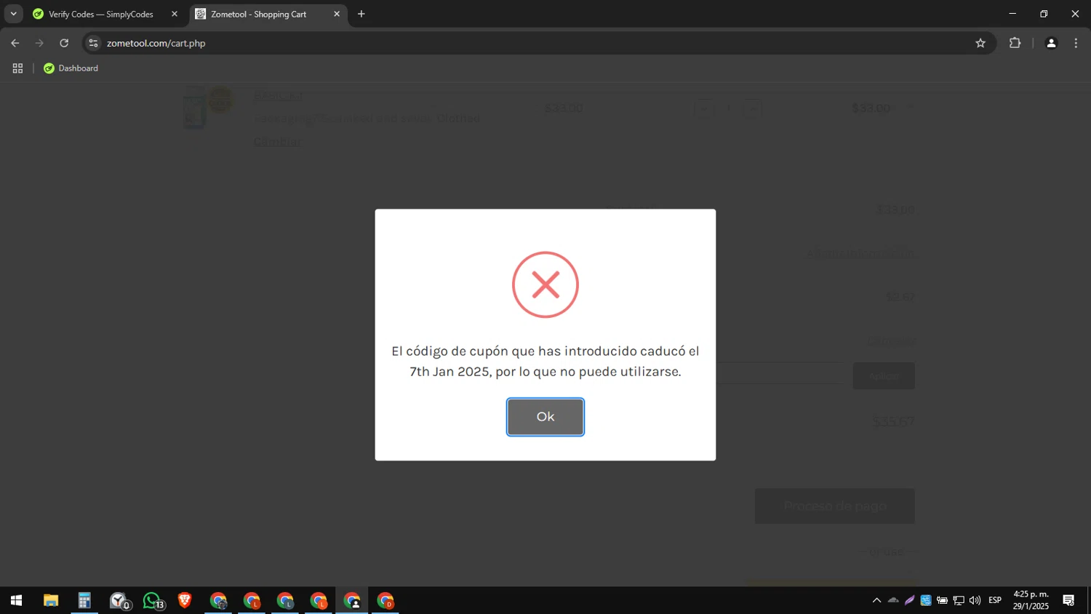This screenshot has width=1091, height=614.
Task: Open a new browser tab
Action: click(361, 14)
